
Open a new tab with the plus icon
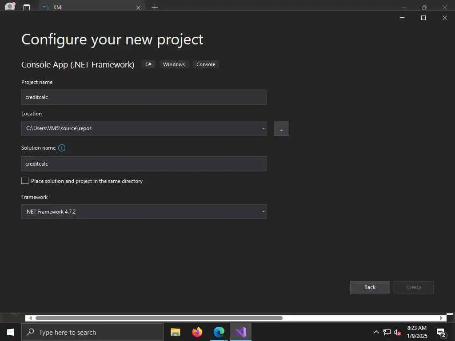155,7
